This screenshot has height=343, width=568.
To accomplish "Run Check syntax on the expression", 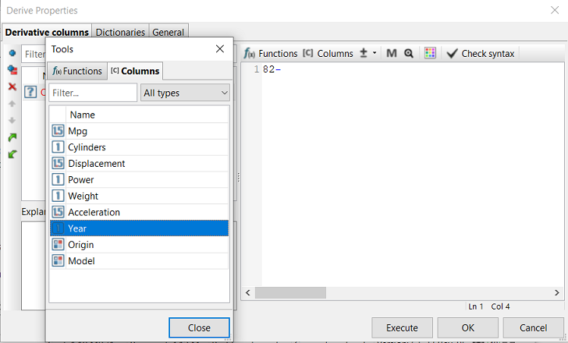I will [x=480, y=54].
